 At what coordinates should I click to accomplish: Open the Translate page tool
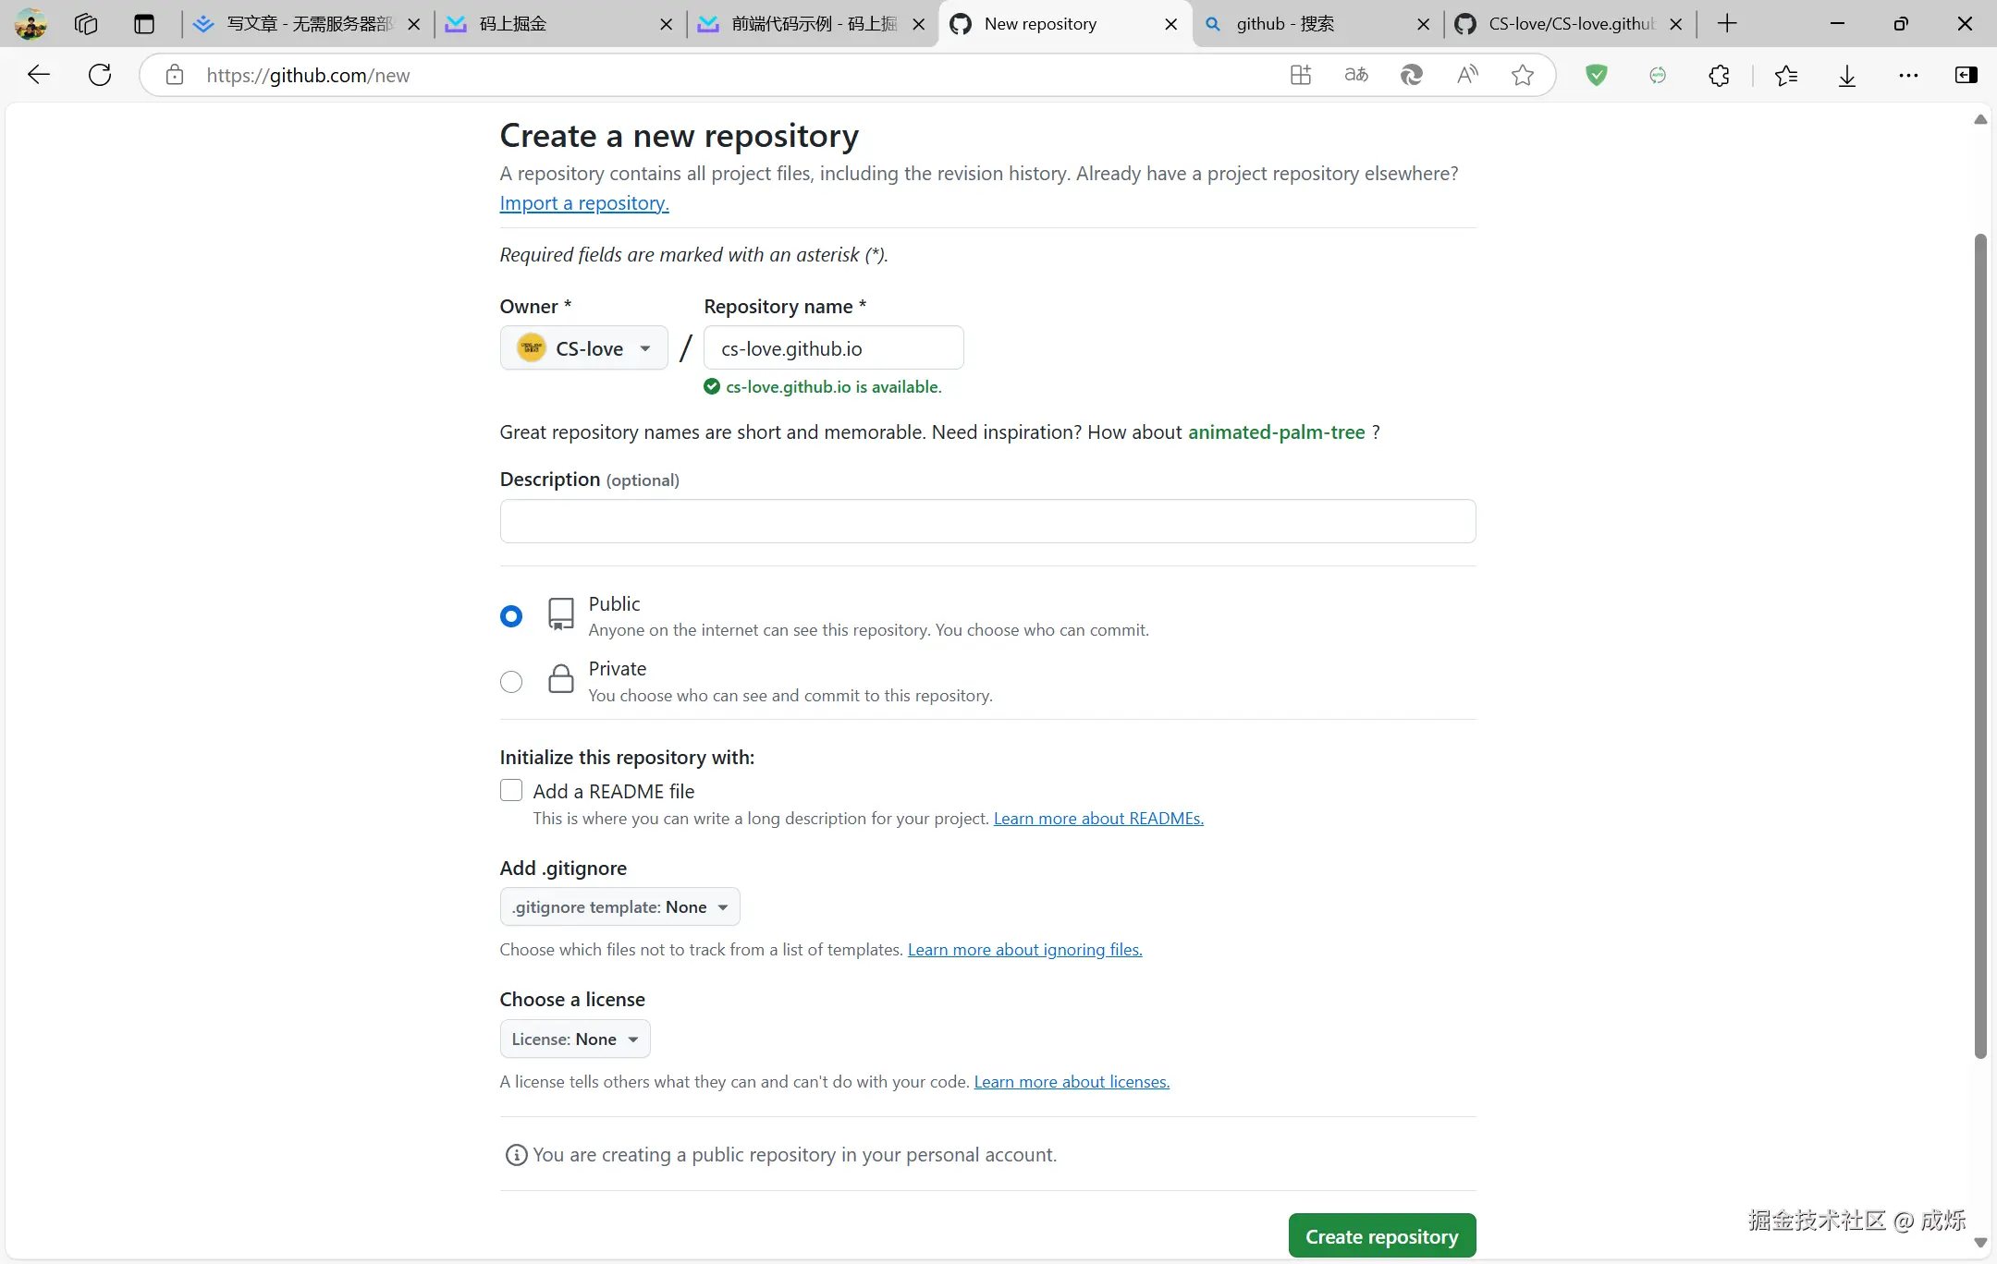click(1355, 75)
